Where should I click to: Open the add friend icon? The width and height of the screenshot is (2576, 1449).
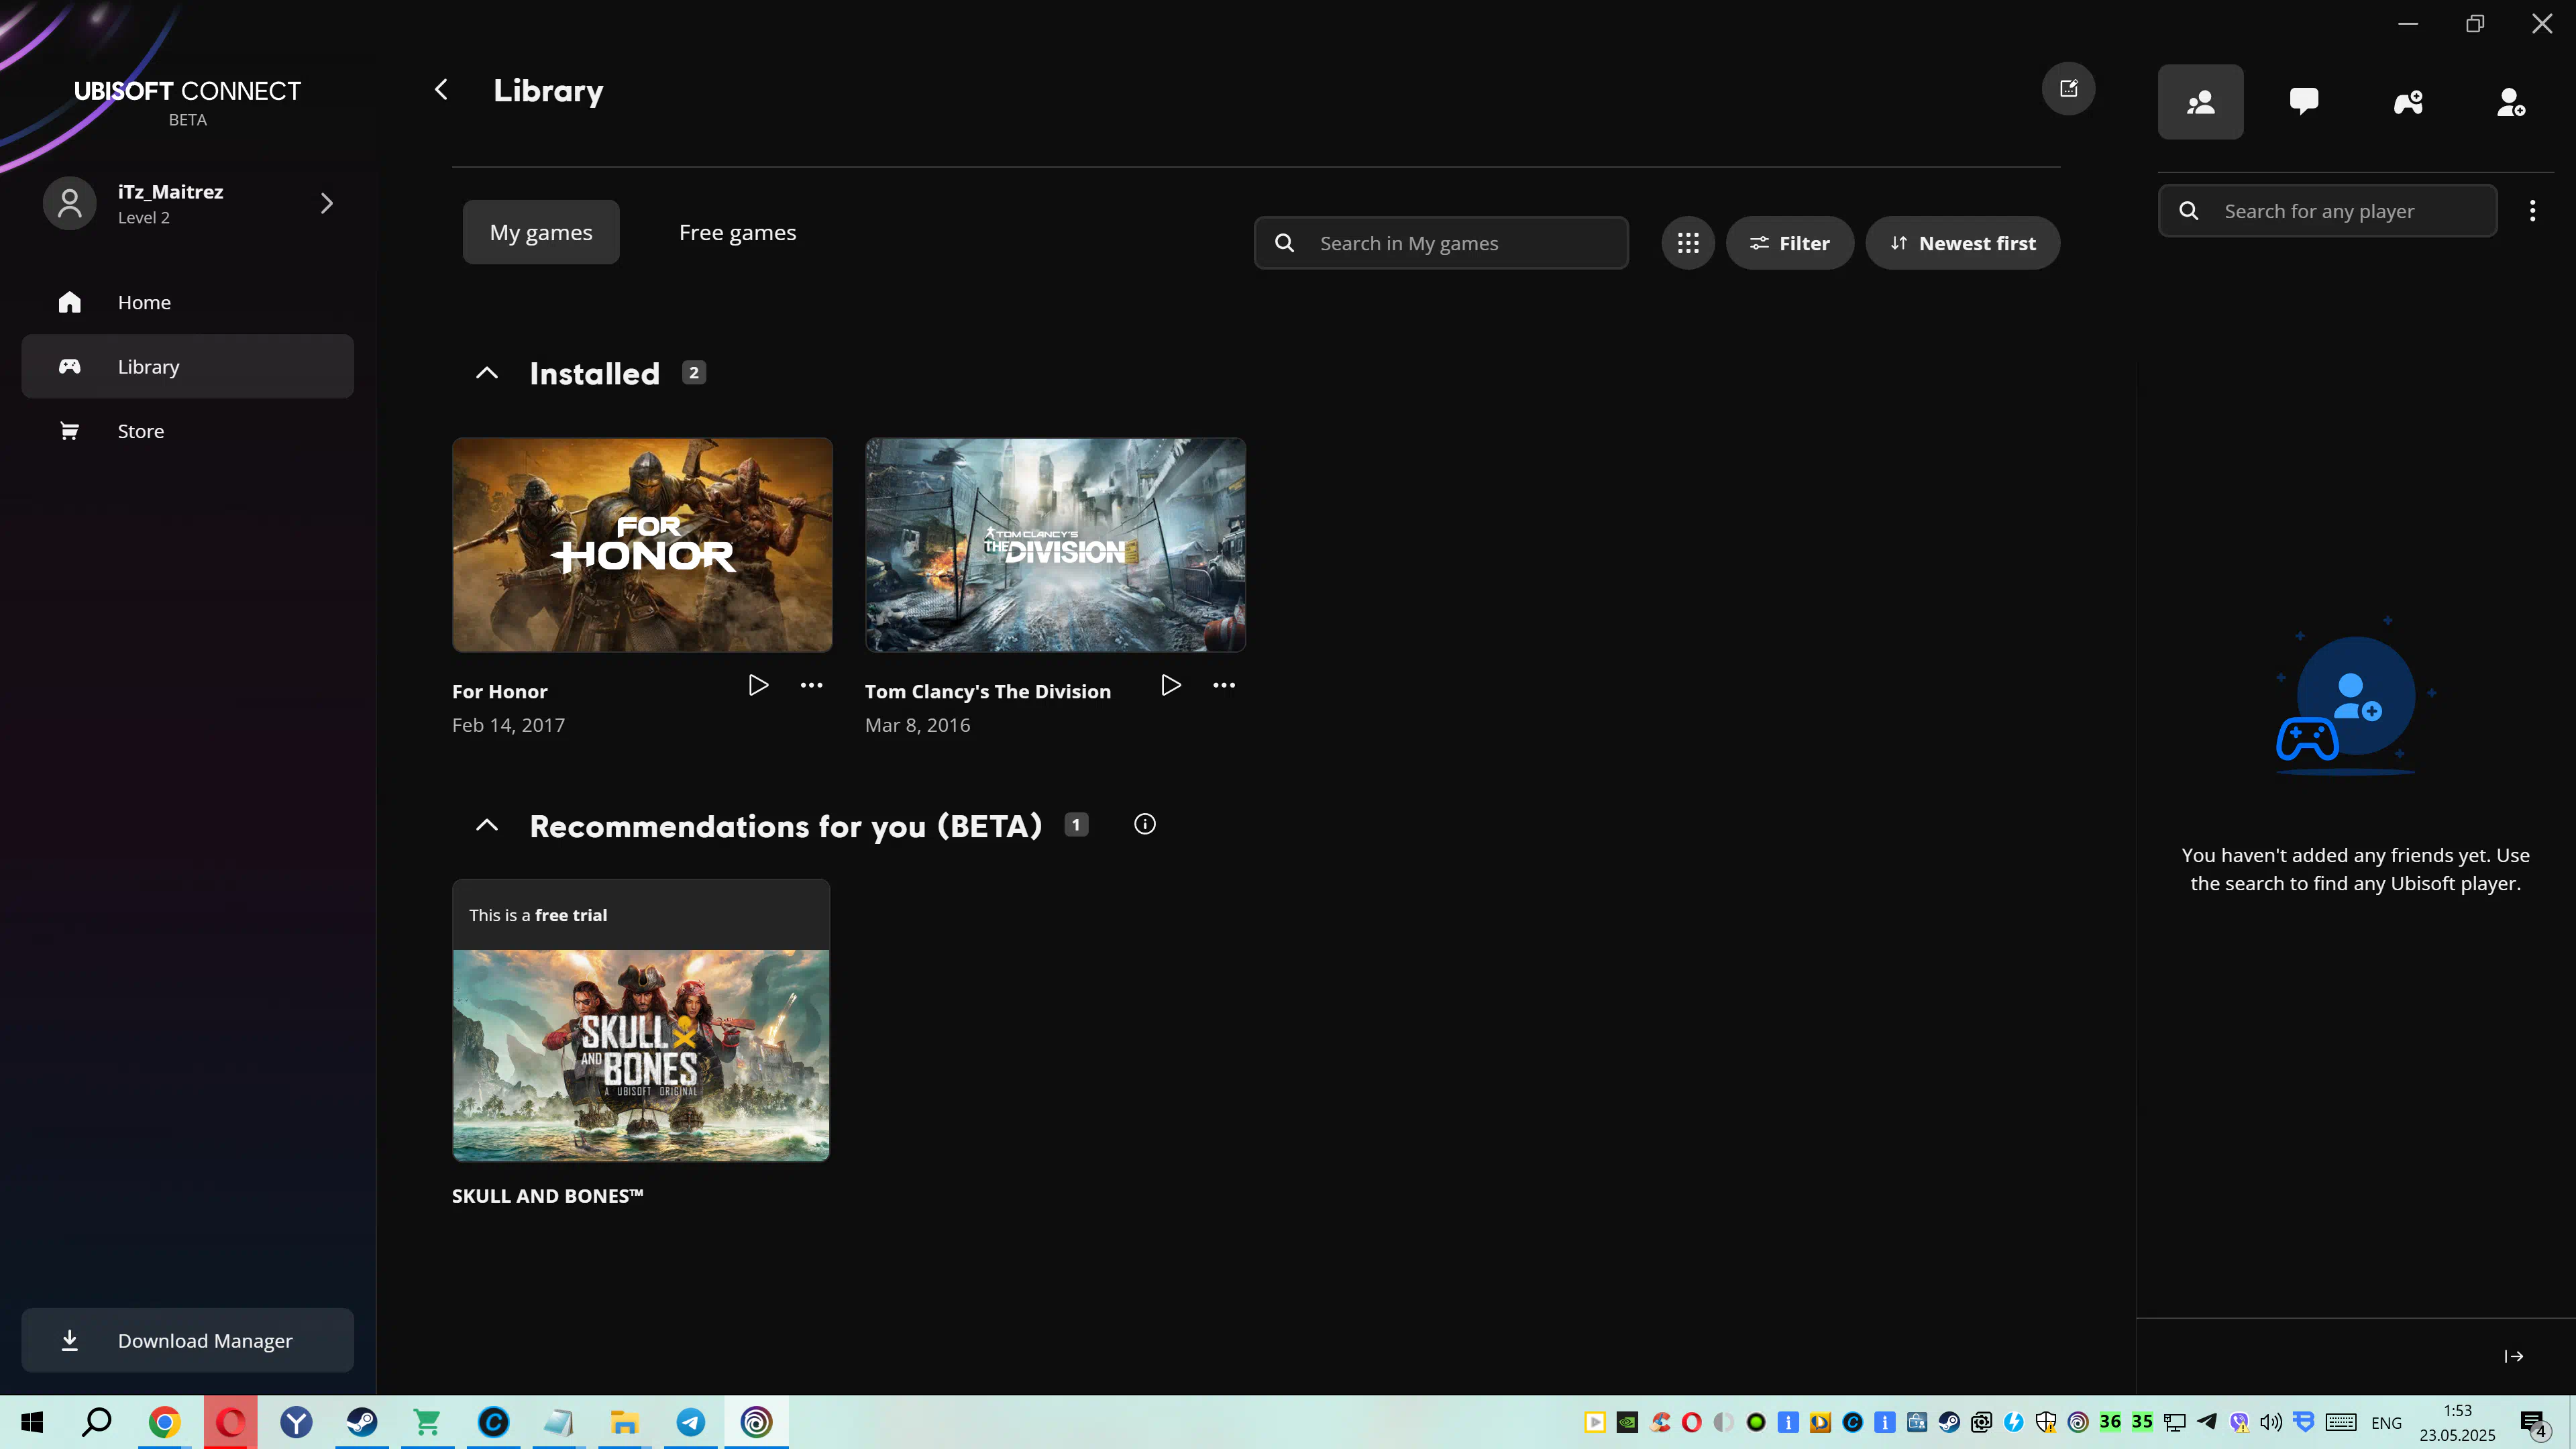pos(2511,102)
